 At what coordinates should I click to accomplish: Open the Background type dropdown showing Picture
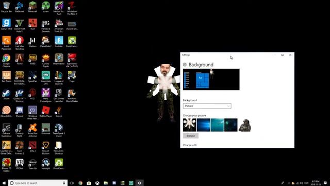[207, 106]
